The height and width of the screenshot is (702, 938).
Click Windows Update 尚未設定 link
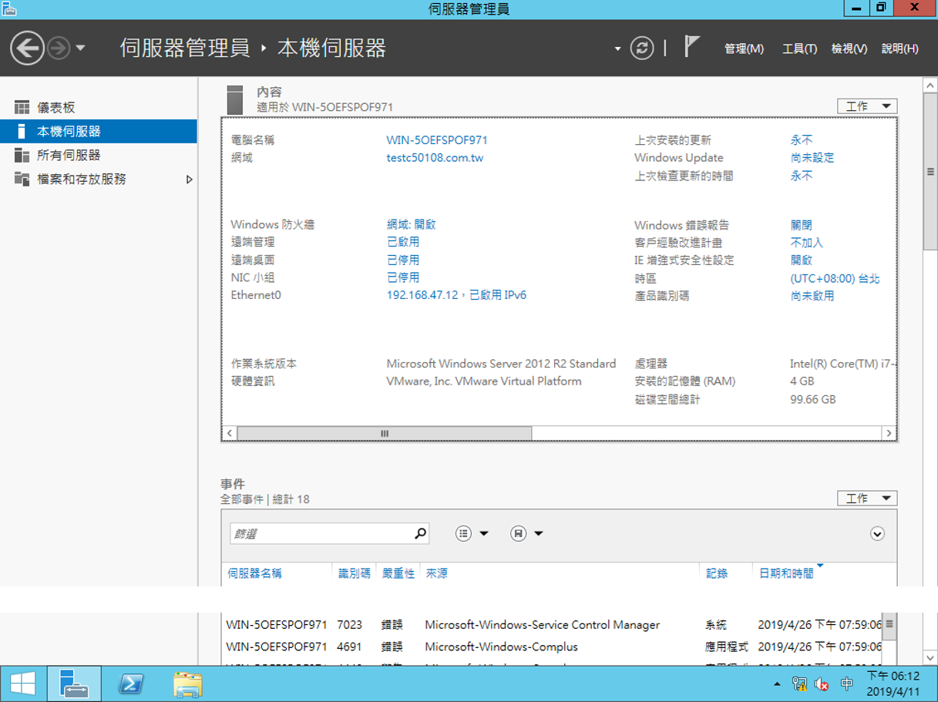812,158
